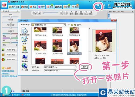Image resolution: width=135 pixels, height=97 pixels.
Task: Click the zoom in magnifier icon
Action: click(35, 13)
